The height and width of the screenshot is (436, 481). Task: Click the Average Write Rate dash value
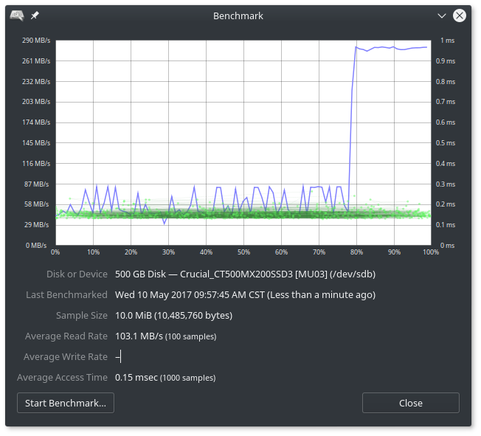point(118,356)
